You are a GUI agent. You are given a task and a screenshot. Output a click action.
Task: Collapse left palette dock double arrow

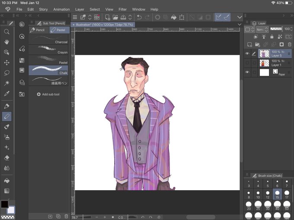(x=2, y=16)
